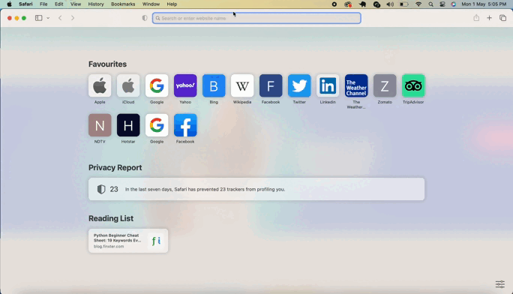Open Spotlight search from the menu bar
This screenshot has width=513, height=294.
coord(431,4)
